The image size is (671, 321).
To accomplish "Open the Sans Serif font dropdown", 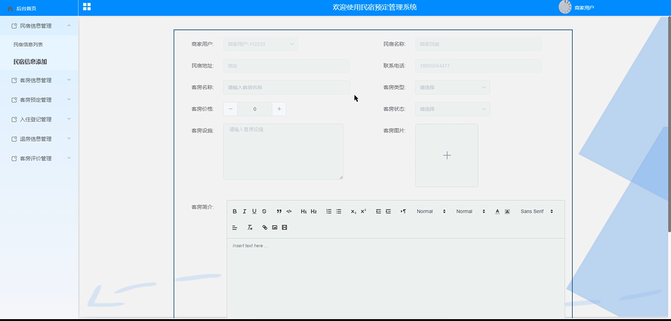I will click(537, 211).
